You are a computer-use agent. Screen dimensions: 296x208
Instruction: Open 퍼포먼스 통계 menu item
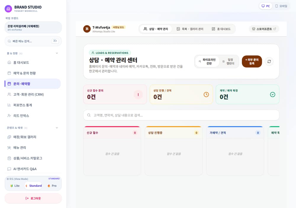(33, 105)
